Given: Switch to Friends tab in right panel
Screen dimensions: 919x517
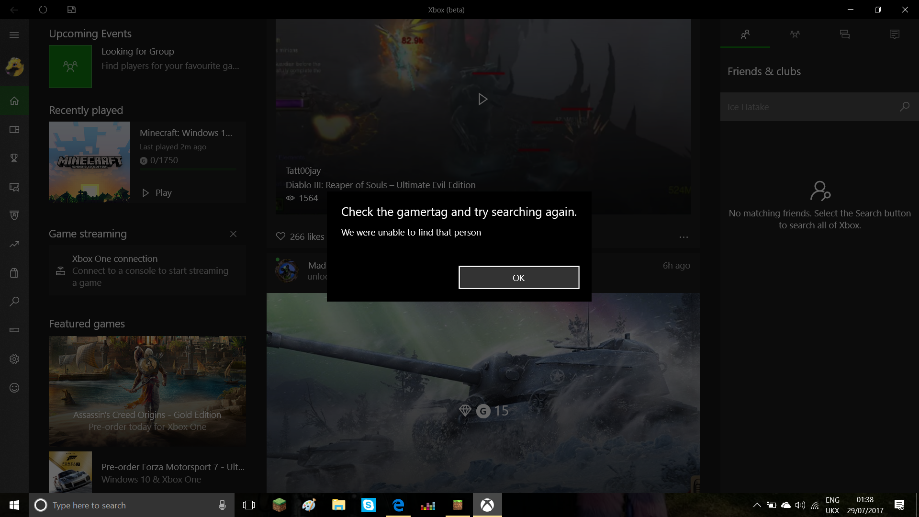Looking at the screenshot, I should coord(745,34).
